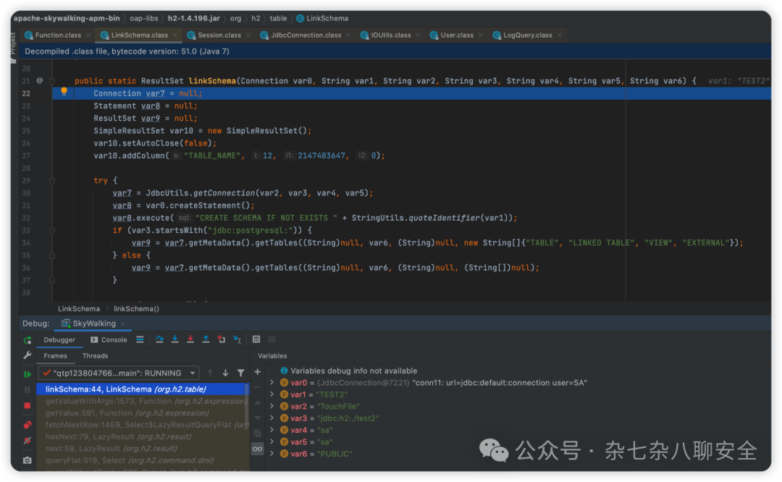Open IOUtils.class editor tab
Image resolution: width=782 pixels, height=482 pixels.
click(x=390, y=35)
